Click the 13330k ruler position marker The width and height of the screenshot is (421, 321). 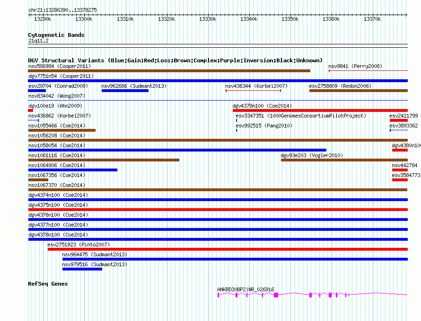(x=208, y=19)
